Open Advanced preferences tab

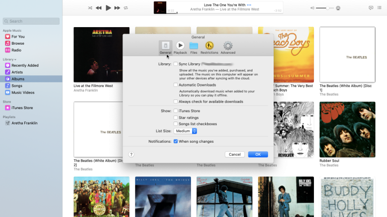coord(228,48)
